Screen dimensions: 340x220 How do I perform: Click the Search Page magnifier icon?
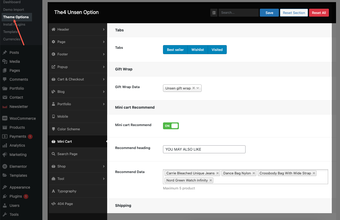point(54,154)
